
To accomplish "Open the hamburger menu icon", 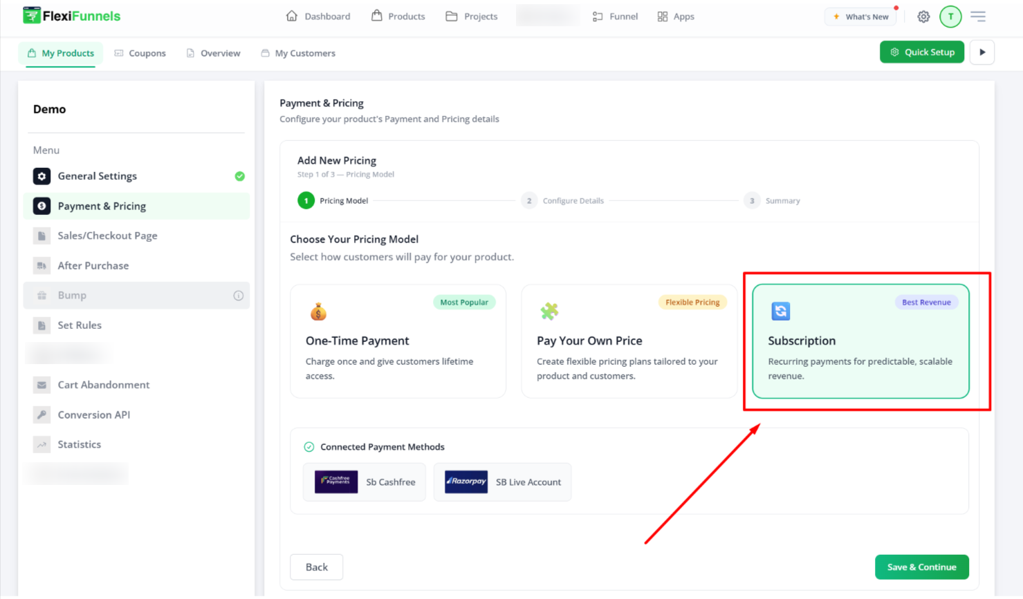I will 978,17.
